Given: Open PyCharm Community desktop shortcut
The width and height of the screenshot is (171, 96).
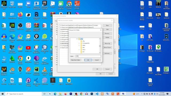Looking at the screenshot, I should pos(36,71).
